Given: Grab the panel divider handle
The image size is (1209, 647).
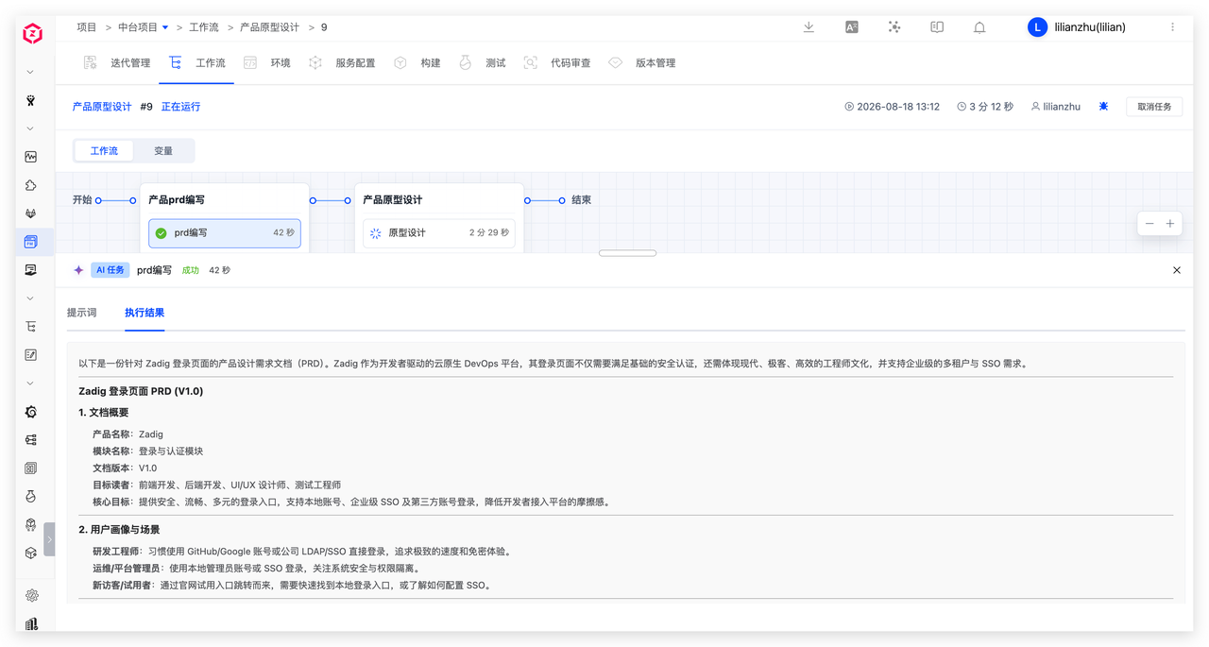Looking at the screenshot, I should [627, 253].
